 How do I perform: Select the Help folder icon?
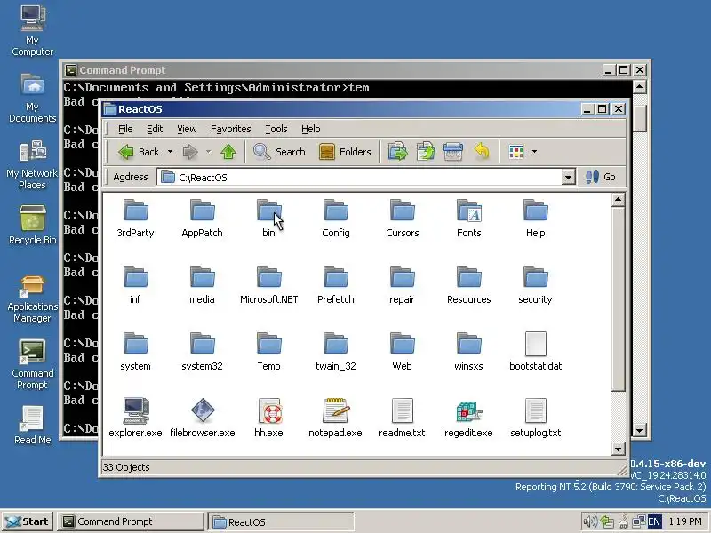point(536,211)
